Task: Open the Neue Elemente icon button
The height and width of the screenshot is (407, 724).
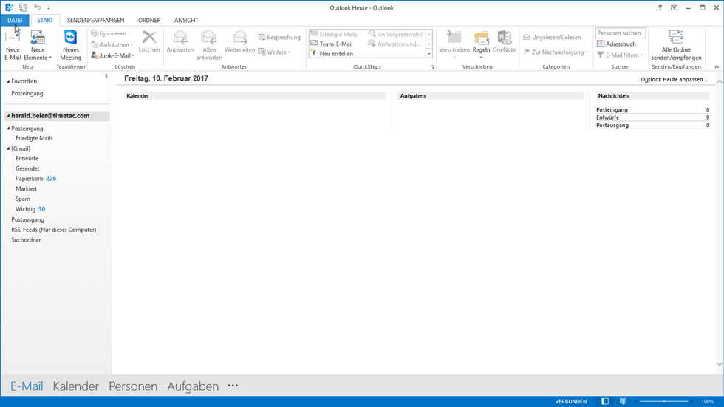Action: tap(38, 38)
